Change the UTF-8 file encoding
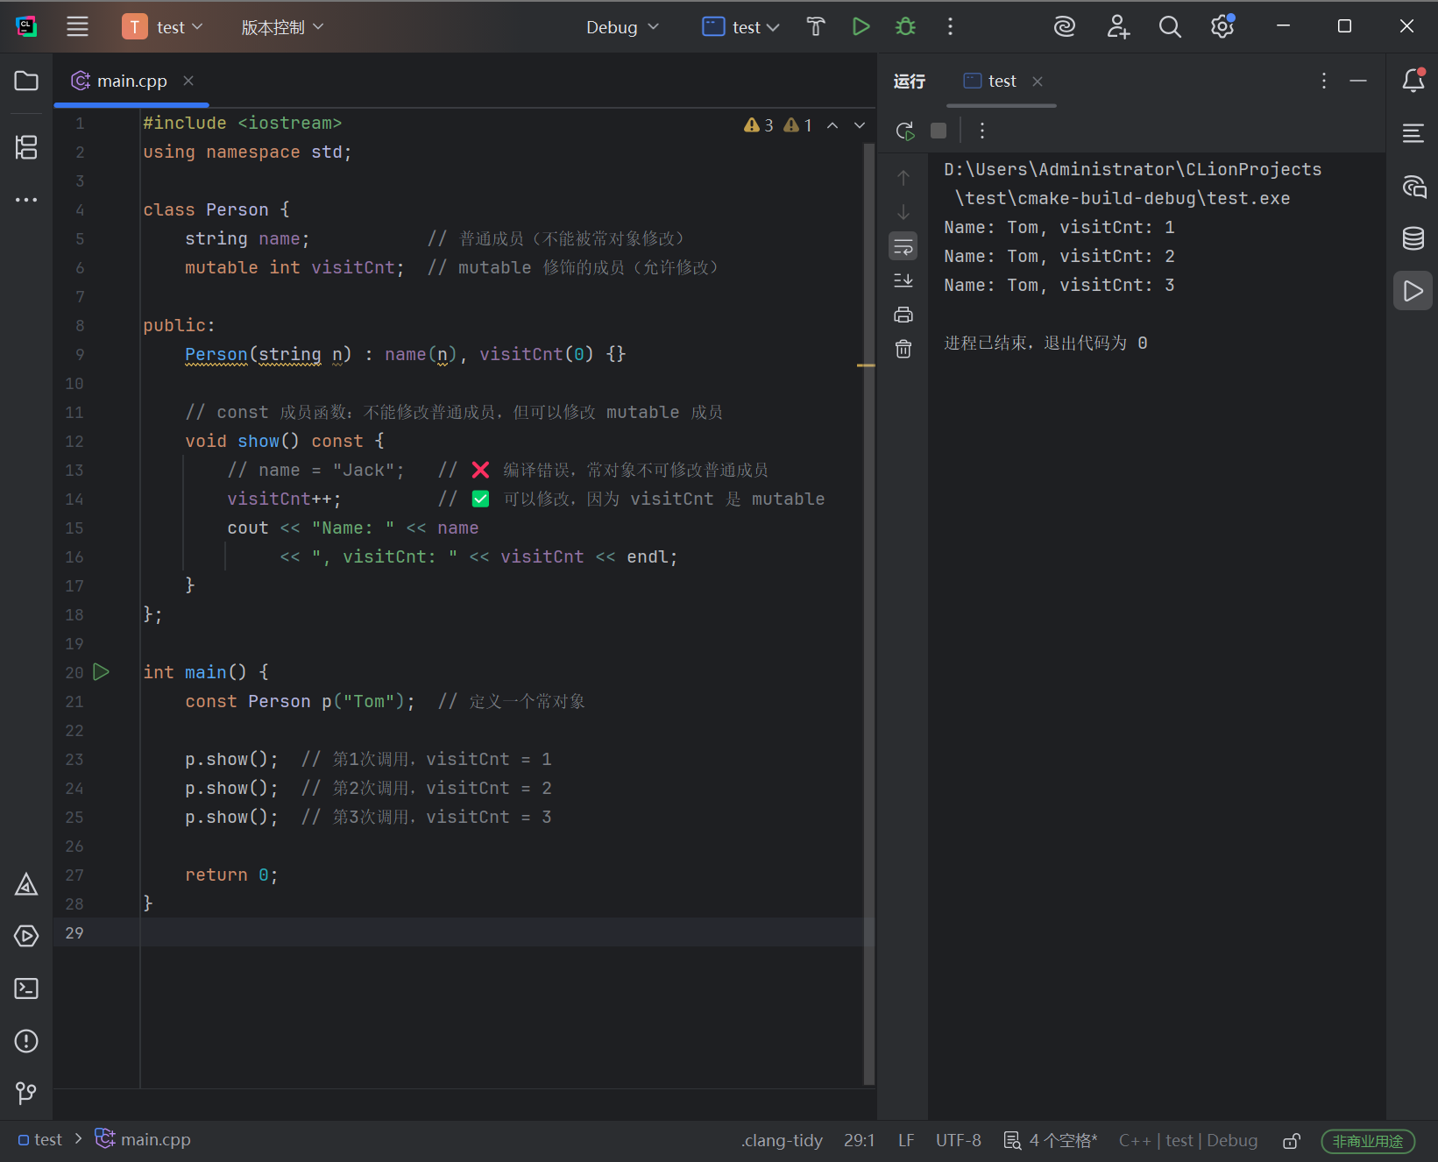The width and height of the screenshot is (1438, 1162). (x=959, y=1140)
